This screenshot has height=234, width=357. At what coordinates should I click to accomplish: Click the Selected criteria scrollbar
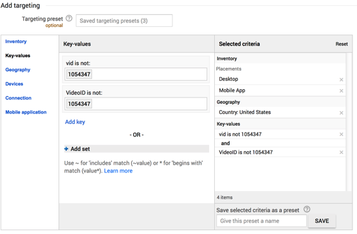(349, 122)
